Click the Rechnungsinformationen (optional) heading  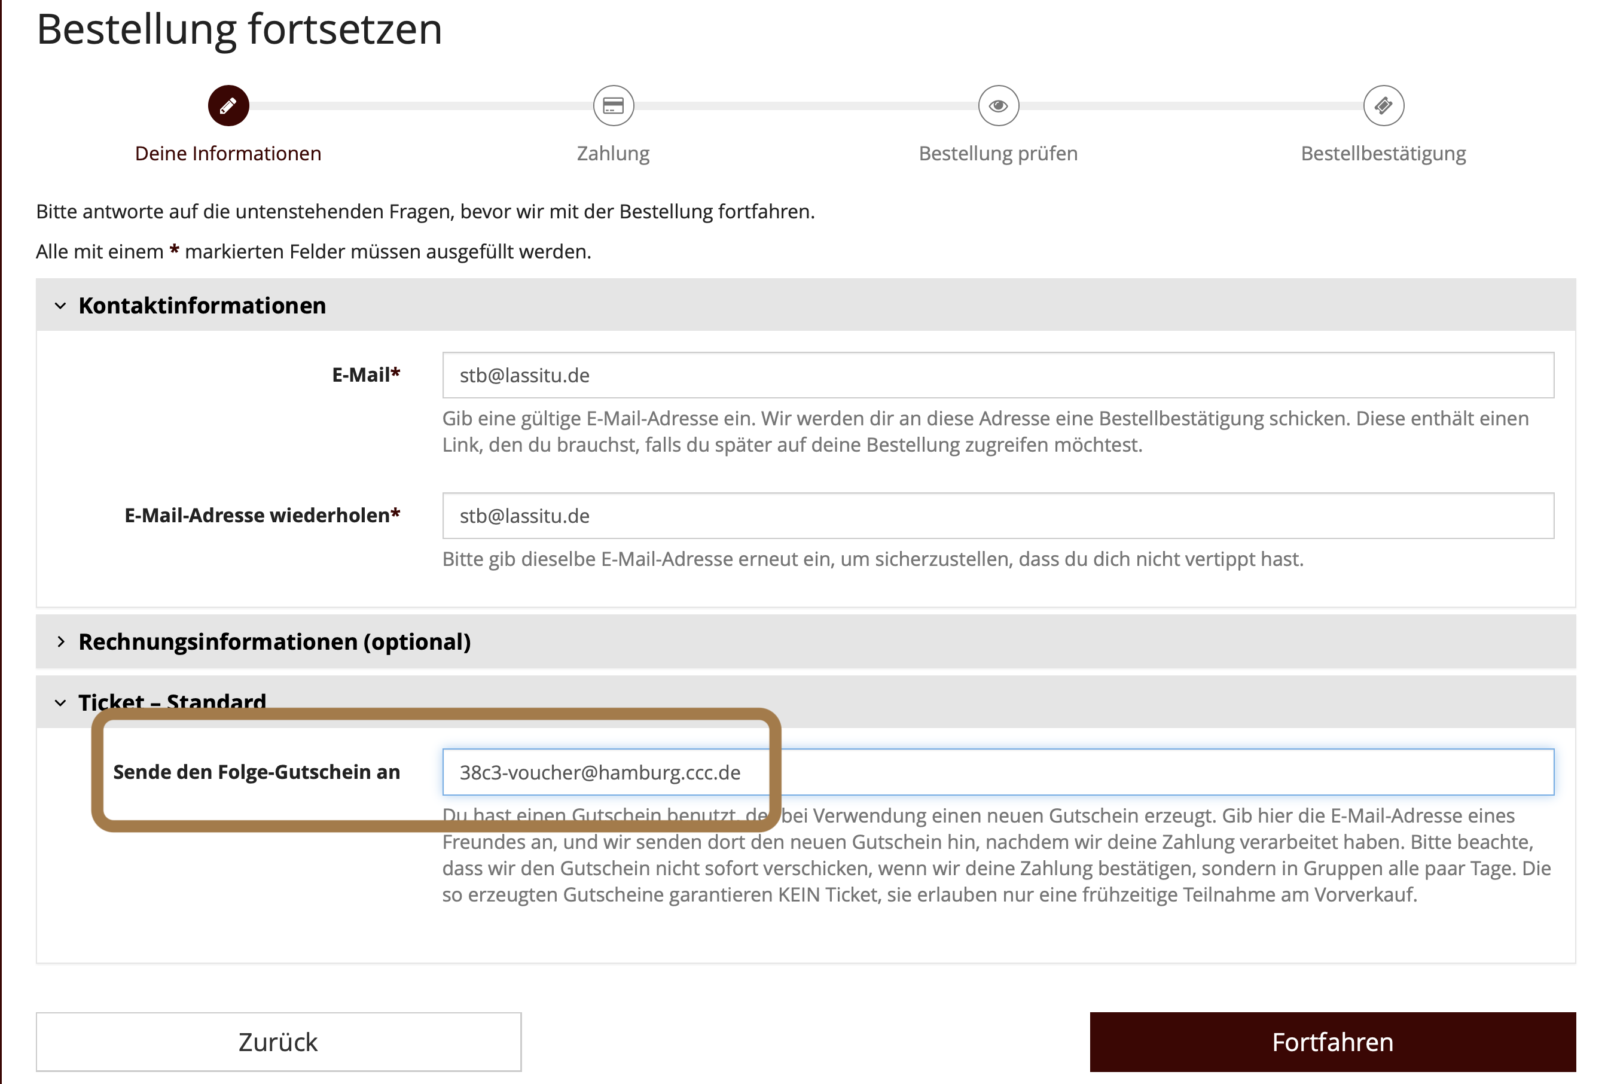pyautogui.click(x=274, y=641)
